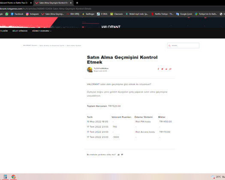Share article on Twitter
The width and height of the screenshot is (225, 180).
click(162, 69)
